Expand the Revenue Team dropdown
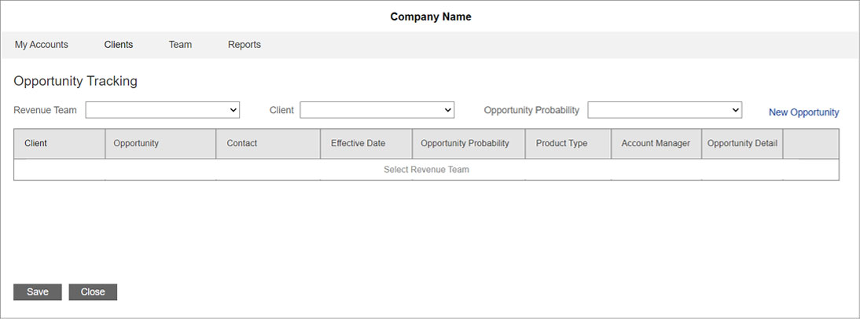This screenshot has height=319, width=860. click(163, 110)
